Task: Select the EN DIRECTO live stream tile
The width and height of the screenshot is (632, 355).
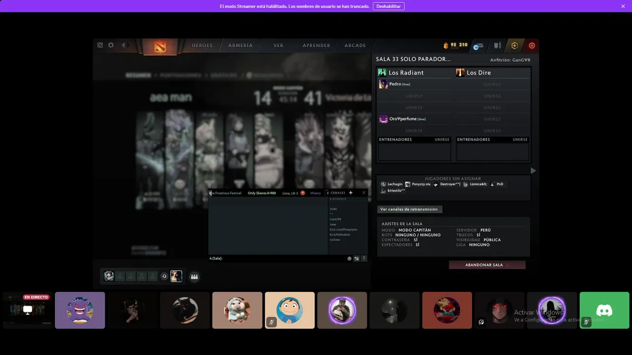Action: 27,310
